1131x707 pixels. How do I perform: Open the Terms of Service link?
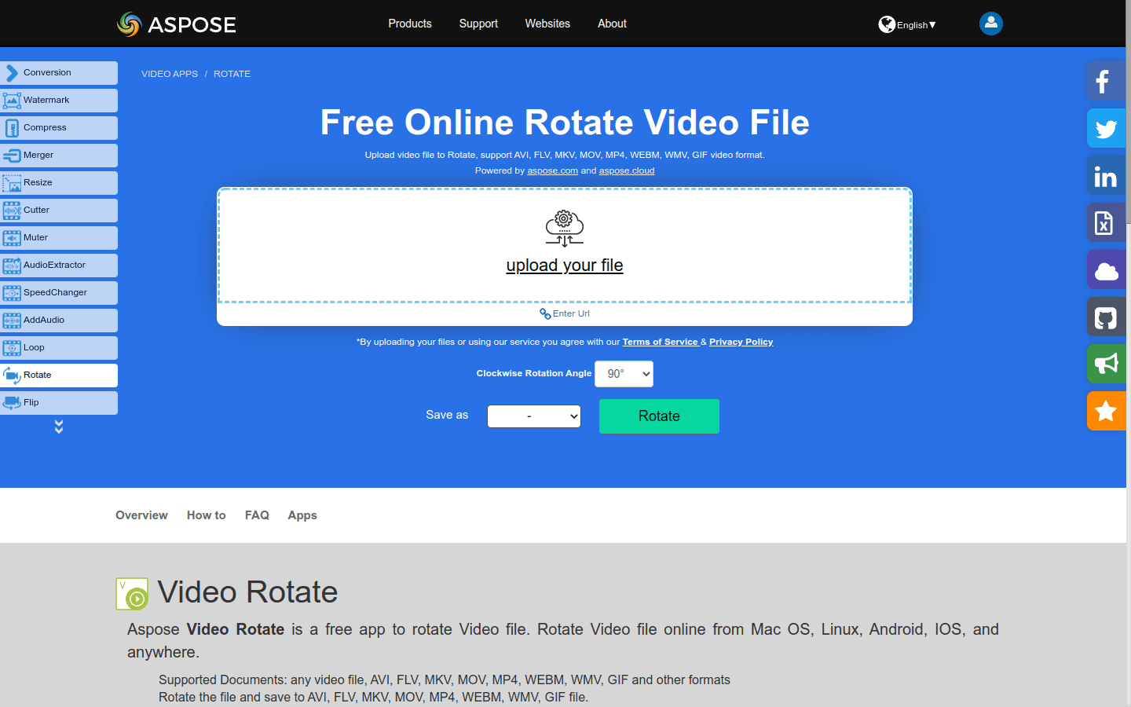pos(660,342)
